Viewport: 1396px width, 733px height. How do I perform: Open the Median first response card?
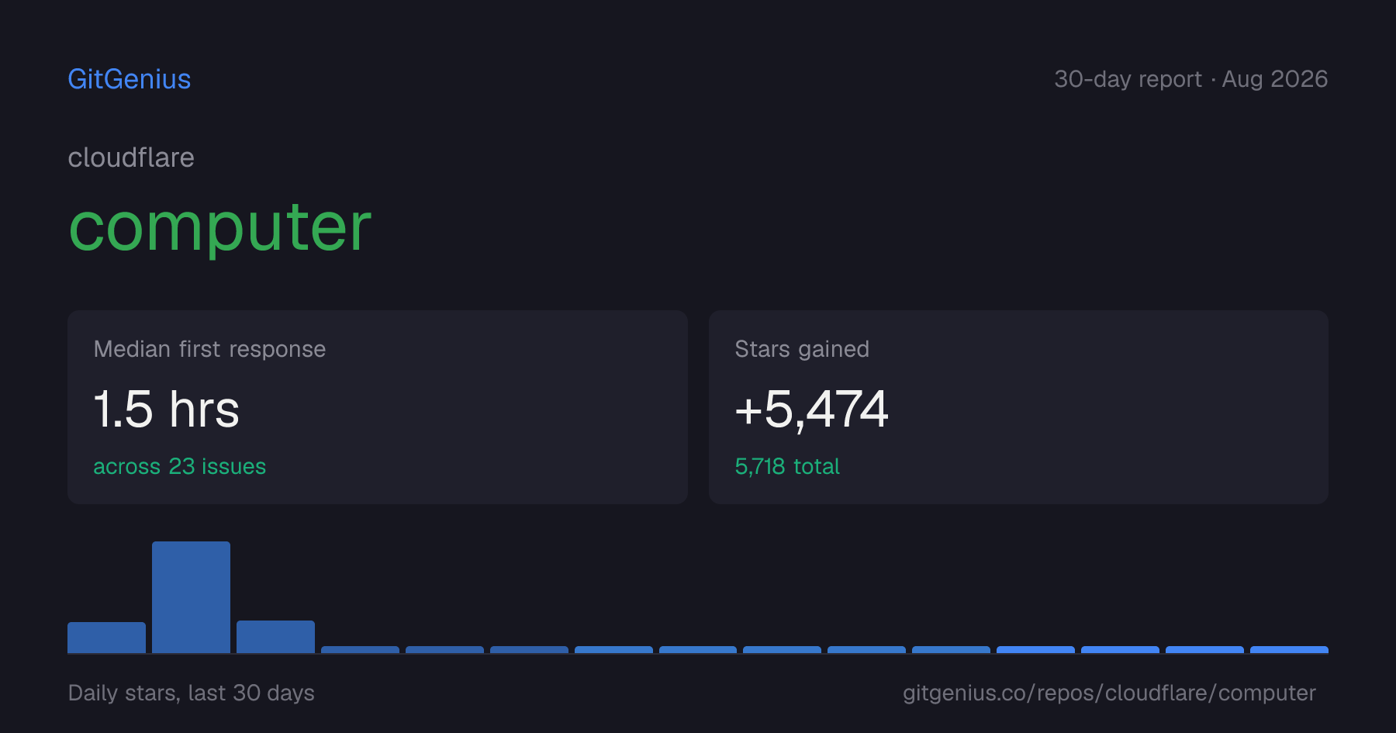[378, 407]
